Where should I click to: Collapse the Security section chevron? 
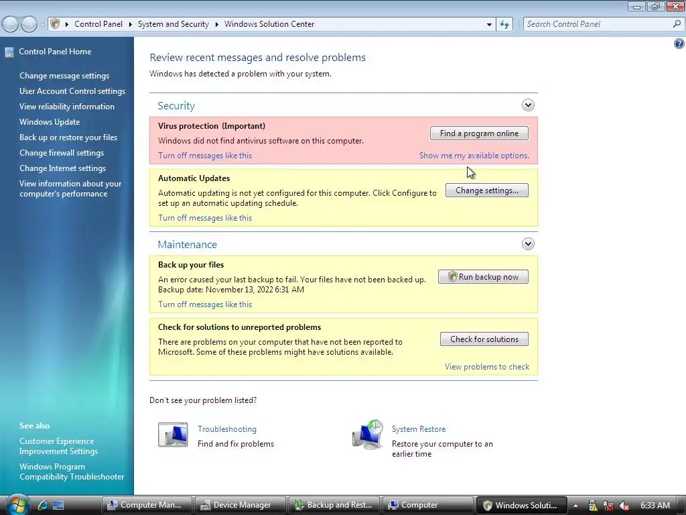pos(528,105)
